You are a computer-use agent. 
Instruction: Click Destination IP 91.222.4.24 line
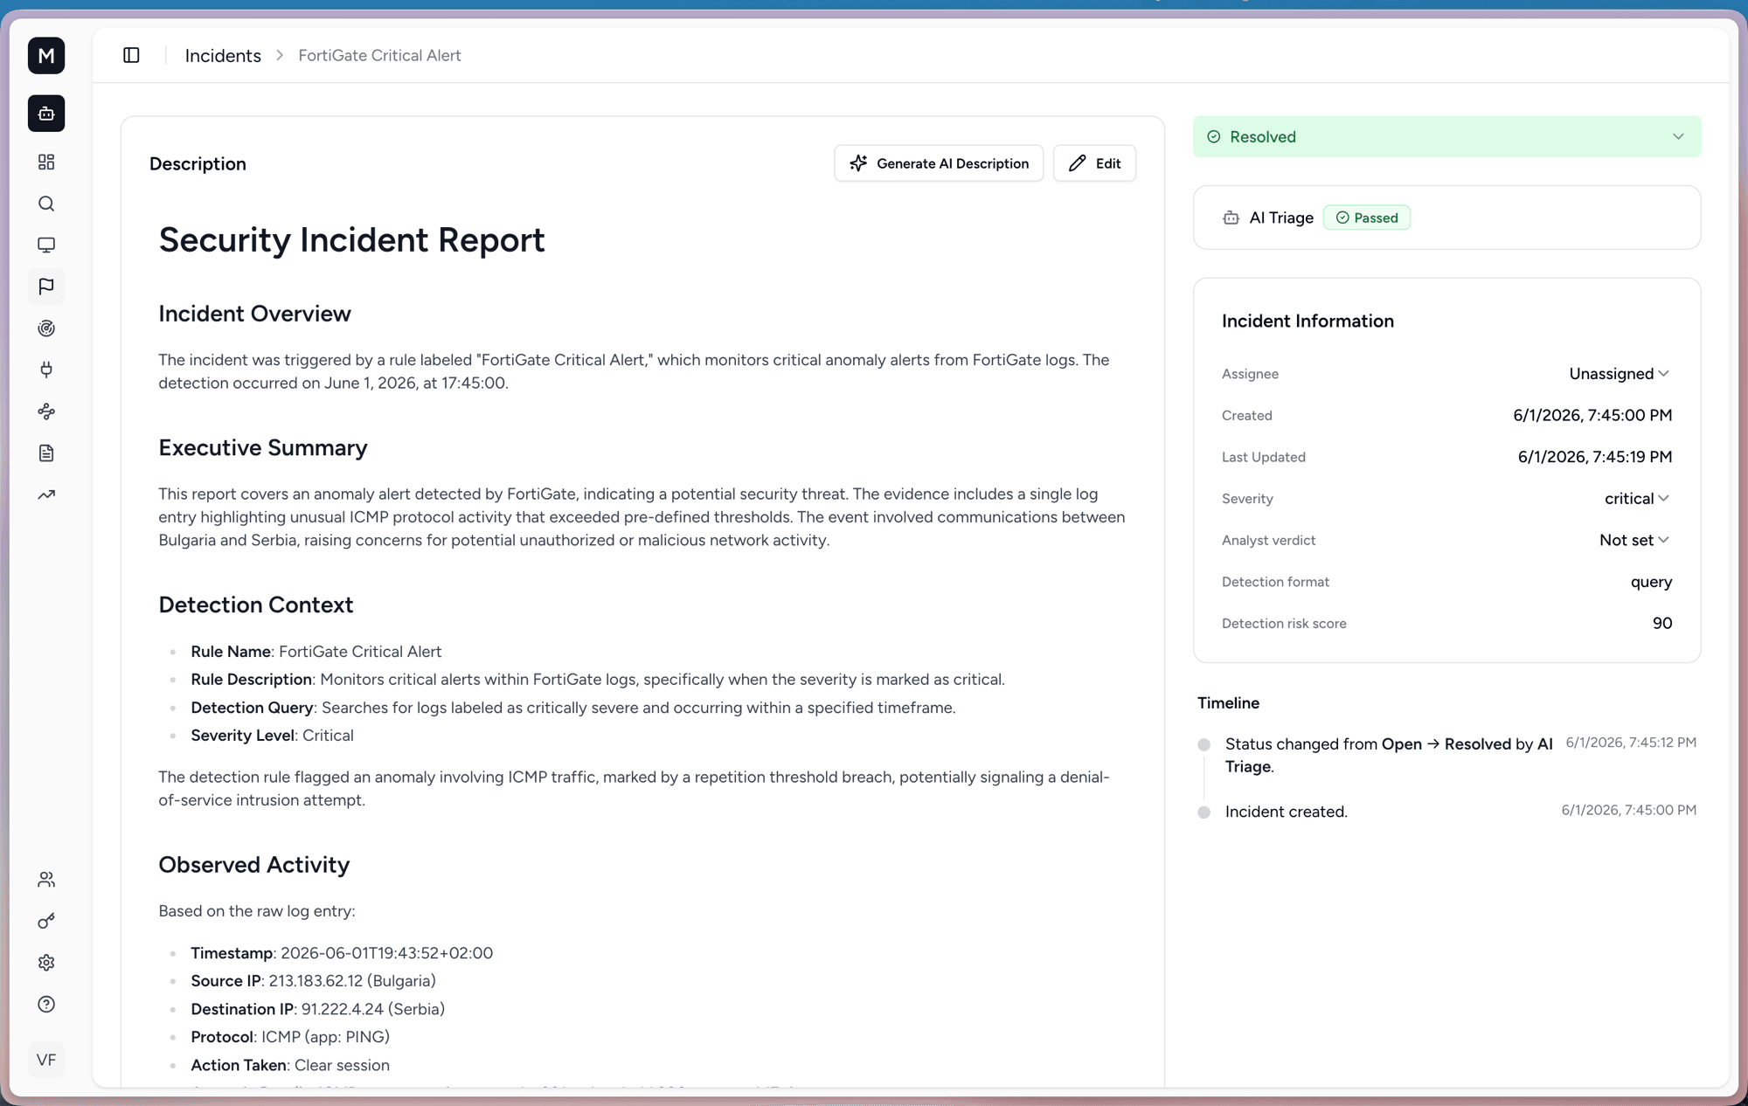317,1009
